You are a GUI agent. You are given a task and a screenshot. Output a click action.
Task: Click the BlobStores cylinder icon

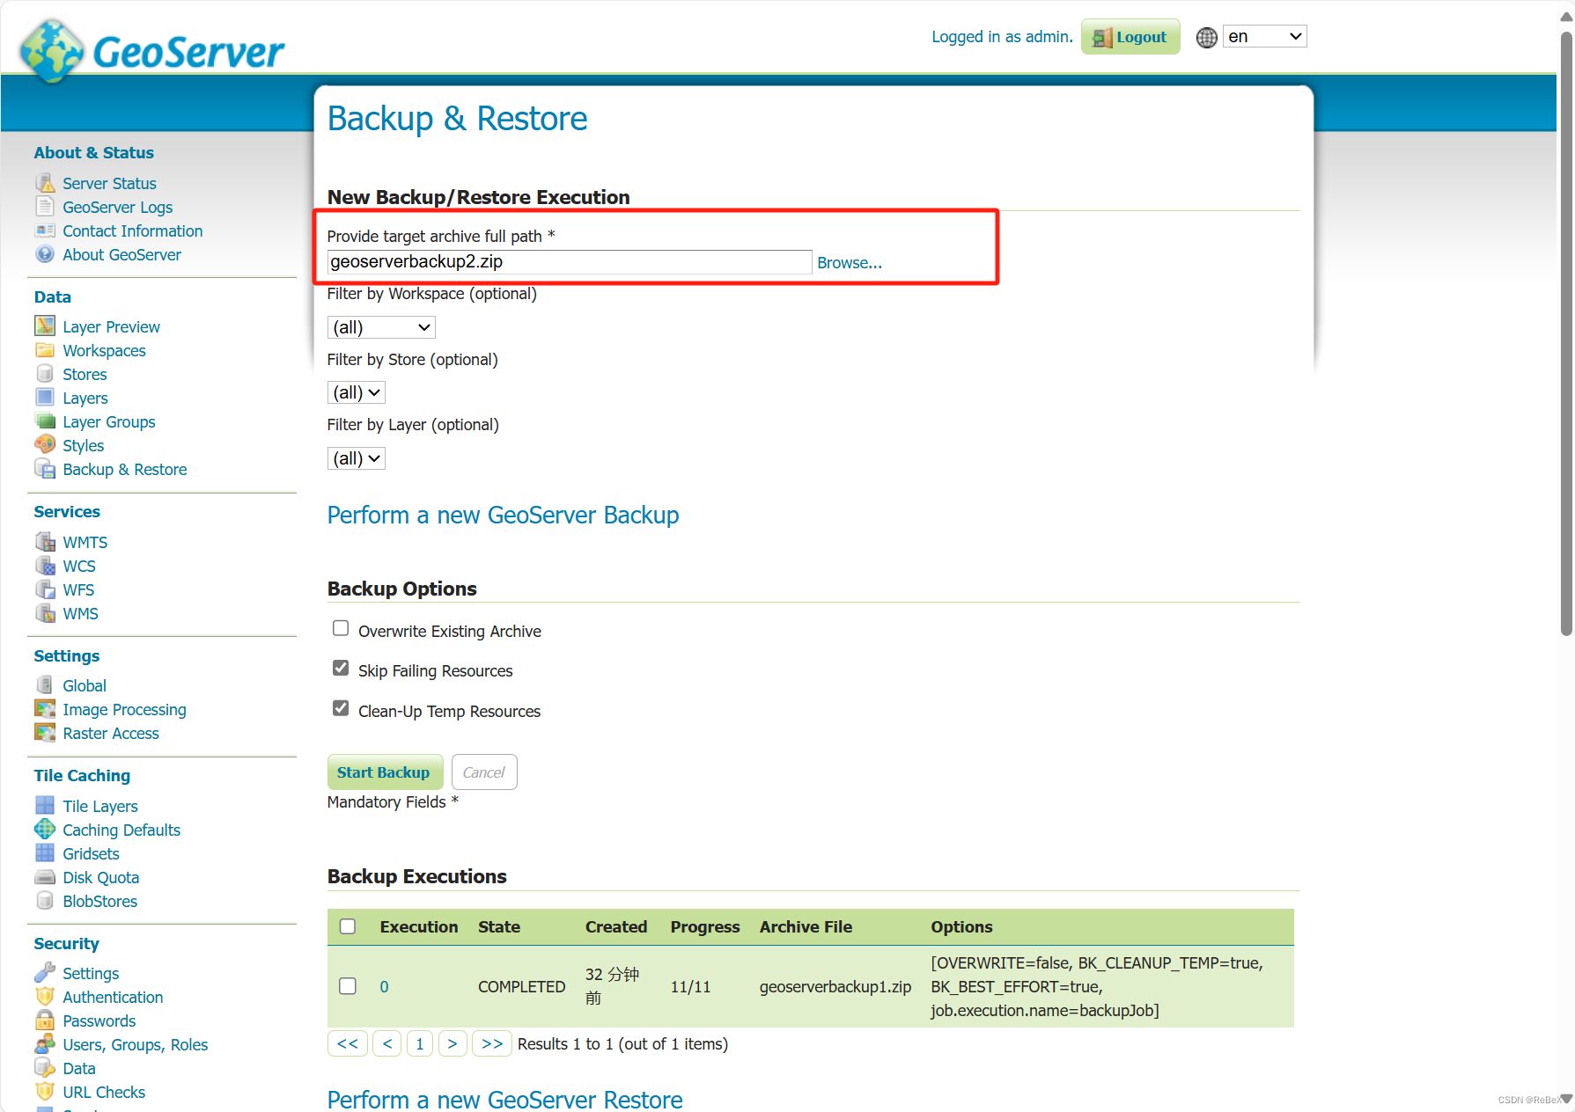coord(45,901)
